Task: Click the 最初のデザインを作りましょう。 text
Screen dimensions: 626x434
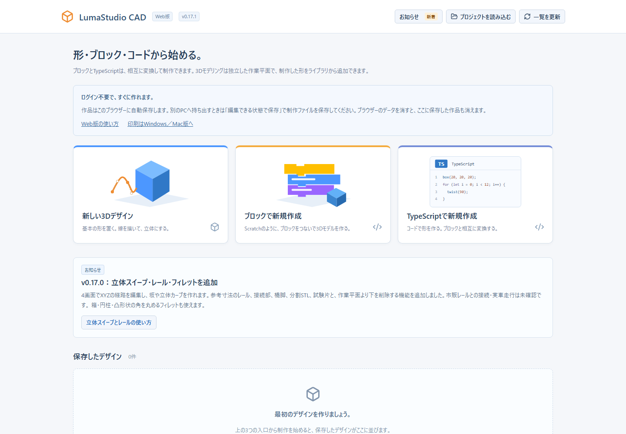Action: [313, 414]
